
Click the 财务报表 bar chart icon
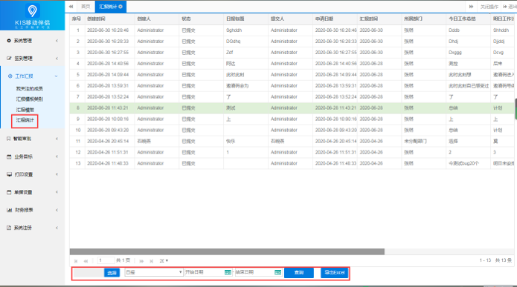(x=9, y=210)
